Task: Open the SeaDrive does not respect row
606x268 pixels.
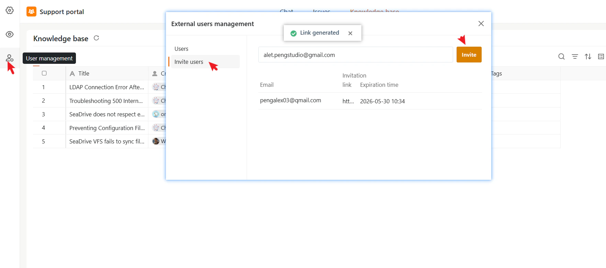Action: pos(107,114)
